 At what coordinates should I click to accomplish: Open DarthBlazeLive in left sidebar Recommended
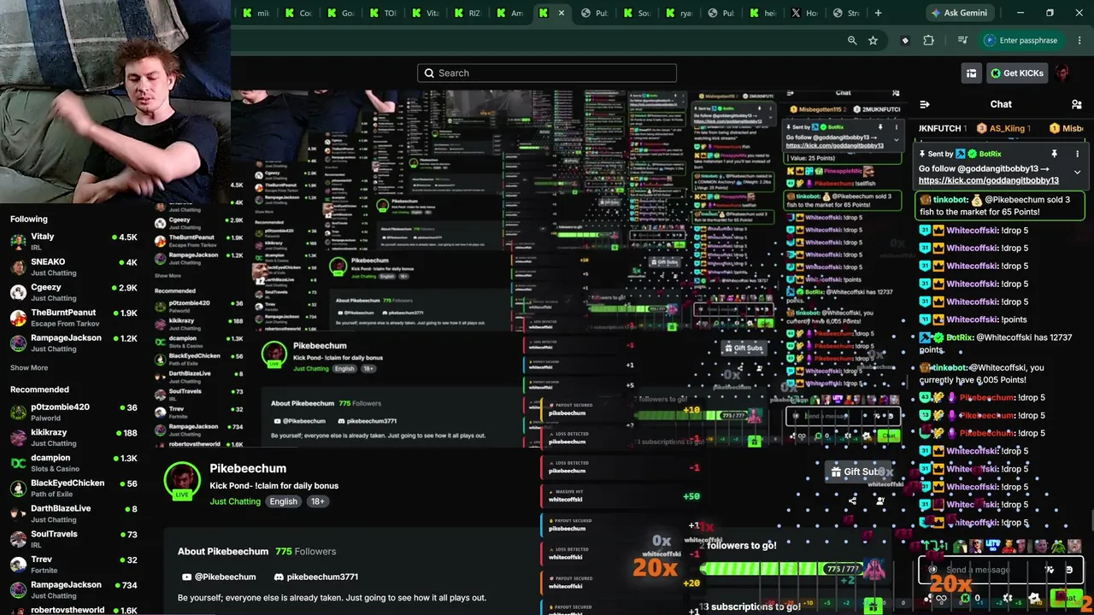[73, 513]
